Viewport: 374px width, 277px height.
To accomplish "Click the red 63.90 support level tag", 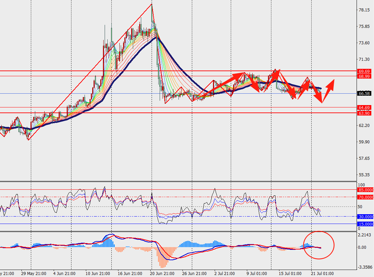I will [x=364, y=113].
